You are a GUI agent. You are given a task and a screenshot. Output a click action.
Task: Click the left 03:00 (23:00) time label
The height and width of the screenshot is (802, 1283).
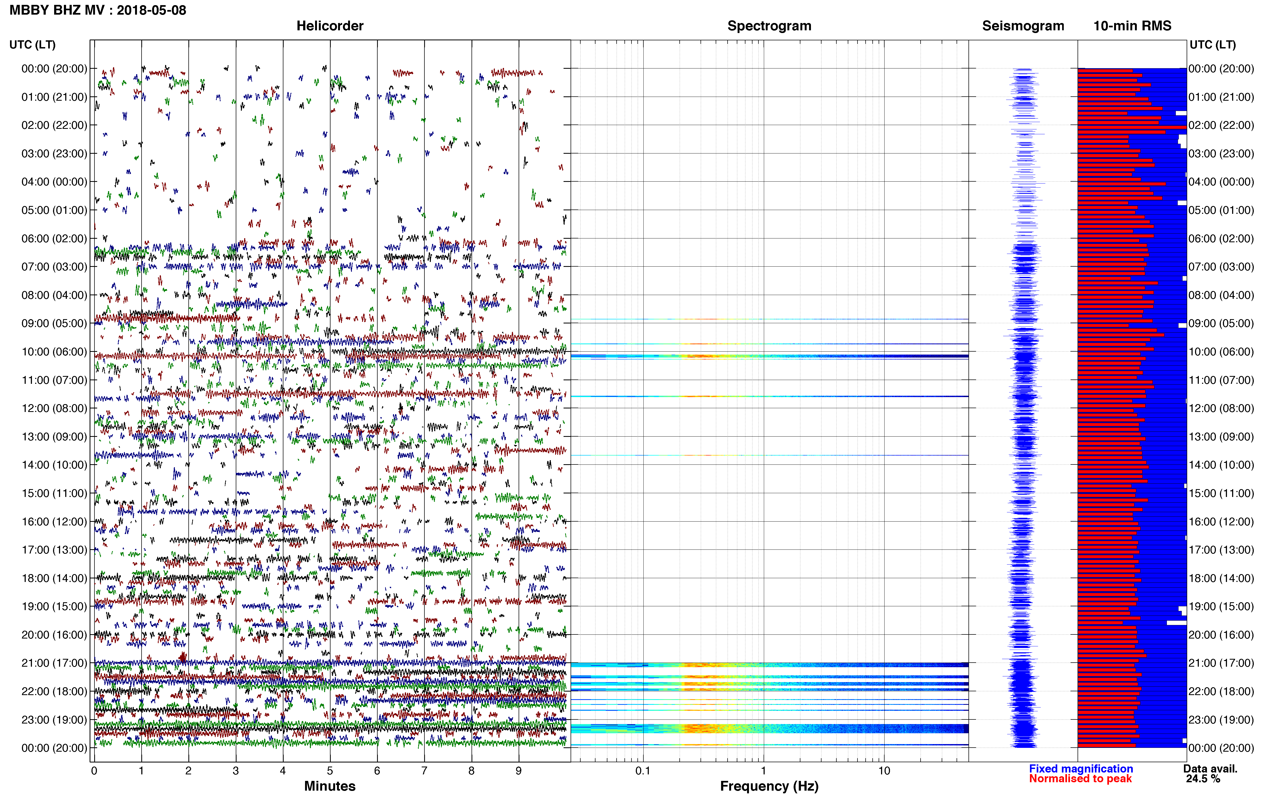54,153
